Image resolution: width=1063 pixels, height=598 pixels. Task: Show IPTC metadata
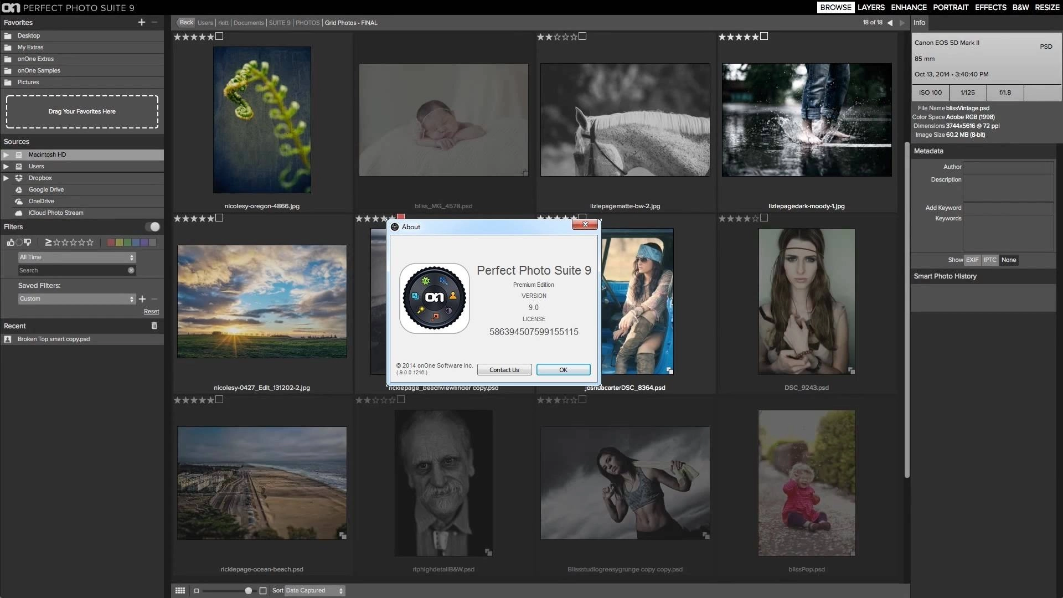(x=990, y=260)
